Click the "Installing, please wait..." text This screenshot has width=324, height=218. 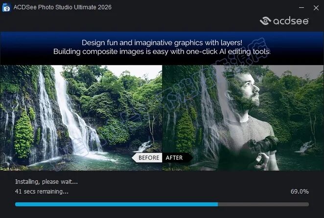(46, 182)
